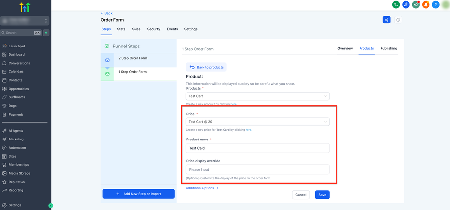
Task: Switch to the Stats tab
Action: pyautogui.click(x=121, y=29)
